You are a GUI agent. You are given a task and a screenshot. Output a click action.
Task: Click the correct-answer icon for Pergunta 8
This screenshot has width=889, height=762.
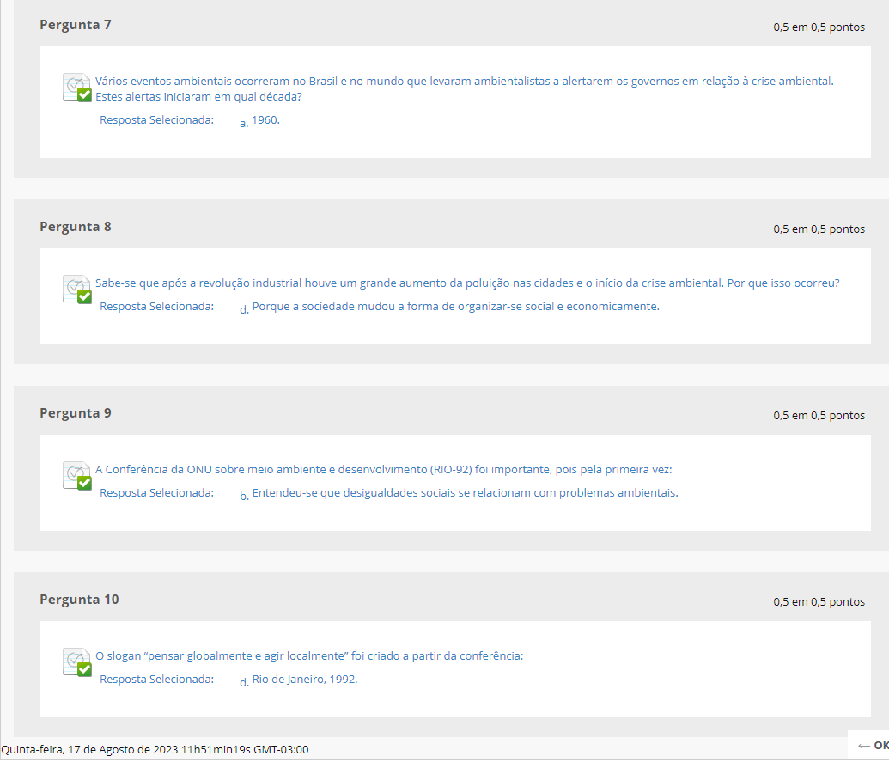[76, 290]
